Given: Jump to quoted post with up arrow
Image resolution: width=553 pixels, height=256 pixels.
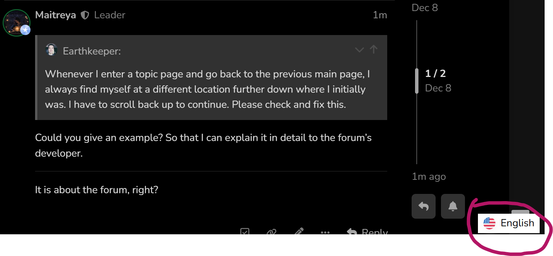Looking at the screenshot, I should pos(373,50).
